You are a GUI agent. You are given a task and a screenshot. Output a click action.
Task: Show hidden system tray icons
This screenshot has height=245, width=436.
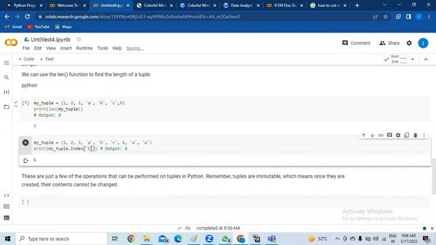pos(337,239)
